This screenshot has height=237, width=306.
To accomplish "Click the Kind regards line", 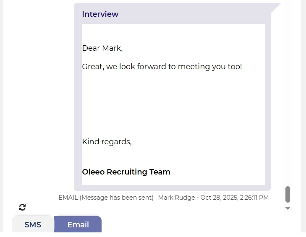I will click(x=107, y=142).
